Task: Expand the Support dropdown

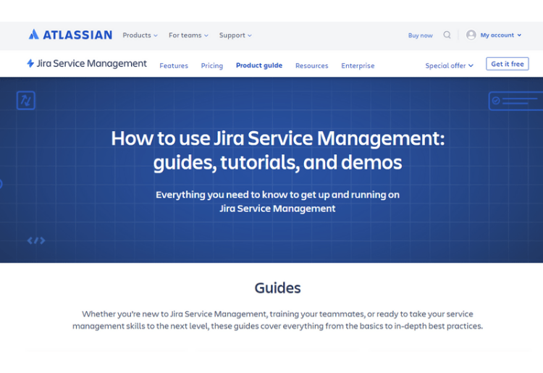Action: [x=235, y=35]
